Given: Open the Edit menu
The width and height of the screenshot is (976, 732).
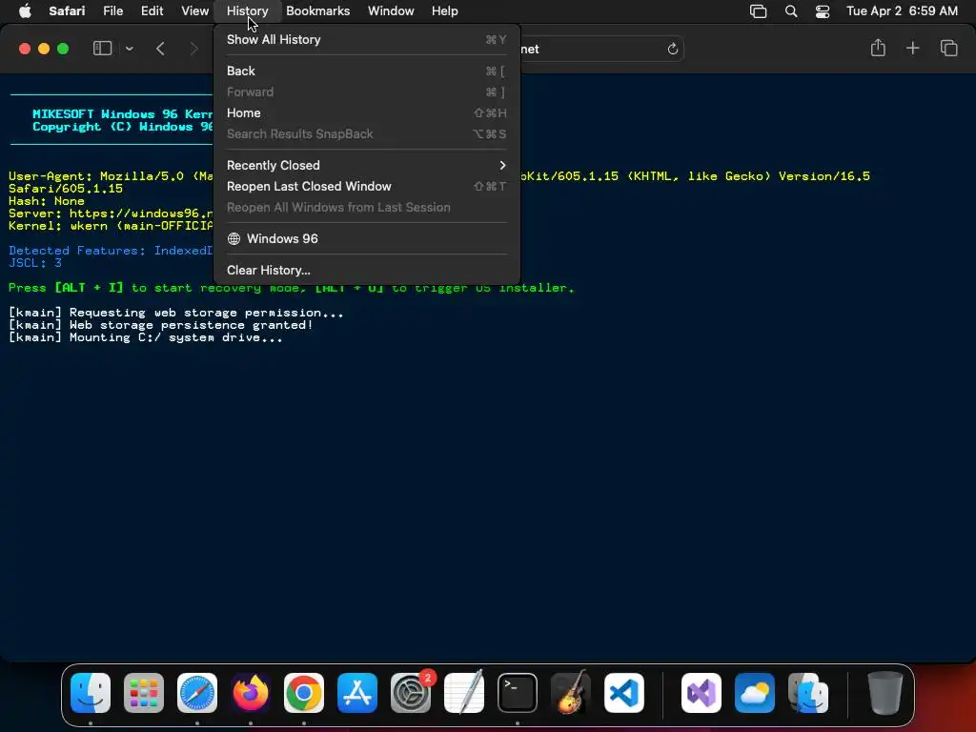Looking at the screenshot, I should (152, 11).
